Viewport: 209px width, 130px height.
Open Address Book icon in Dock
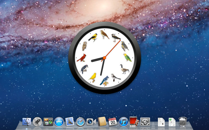pos(102,122)
